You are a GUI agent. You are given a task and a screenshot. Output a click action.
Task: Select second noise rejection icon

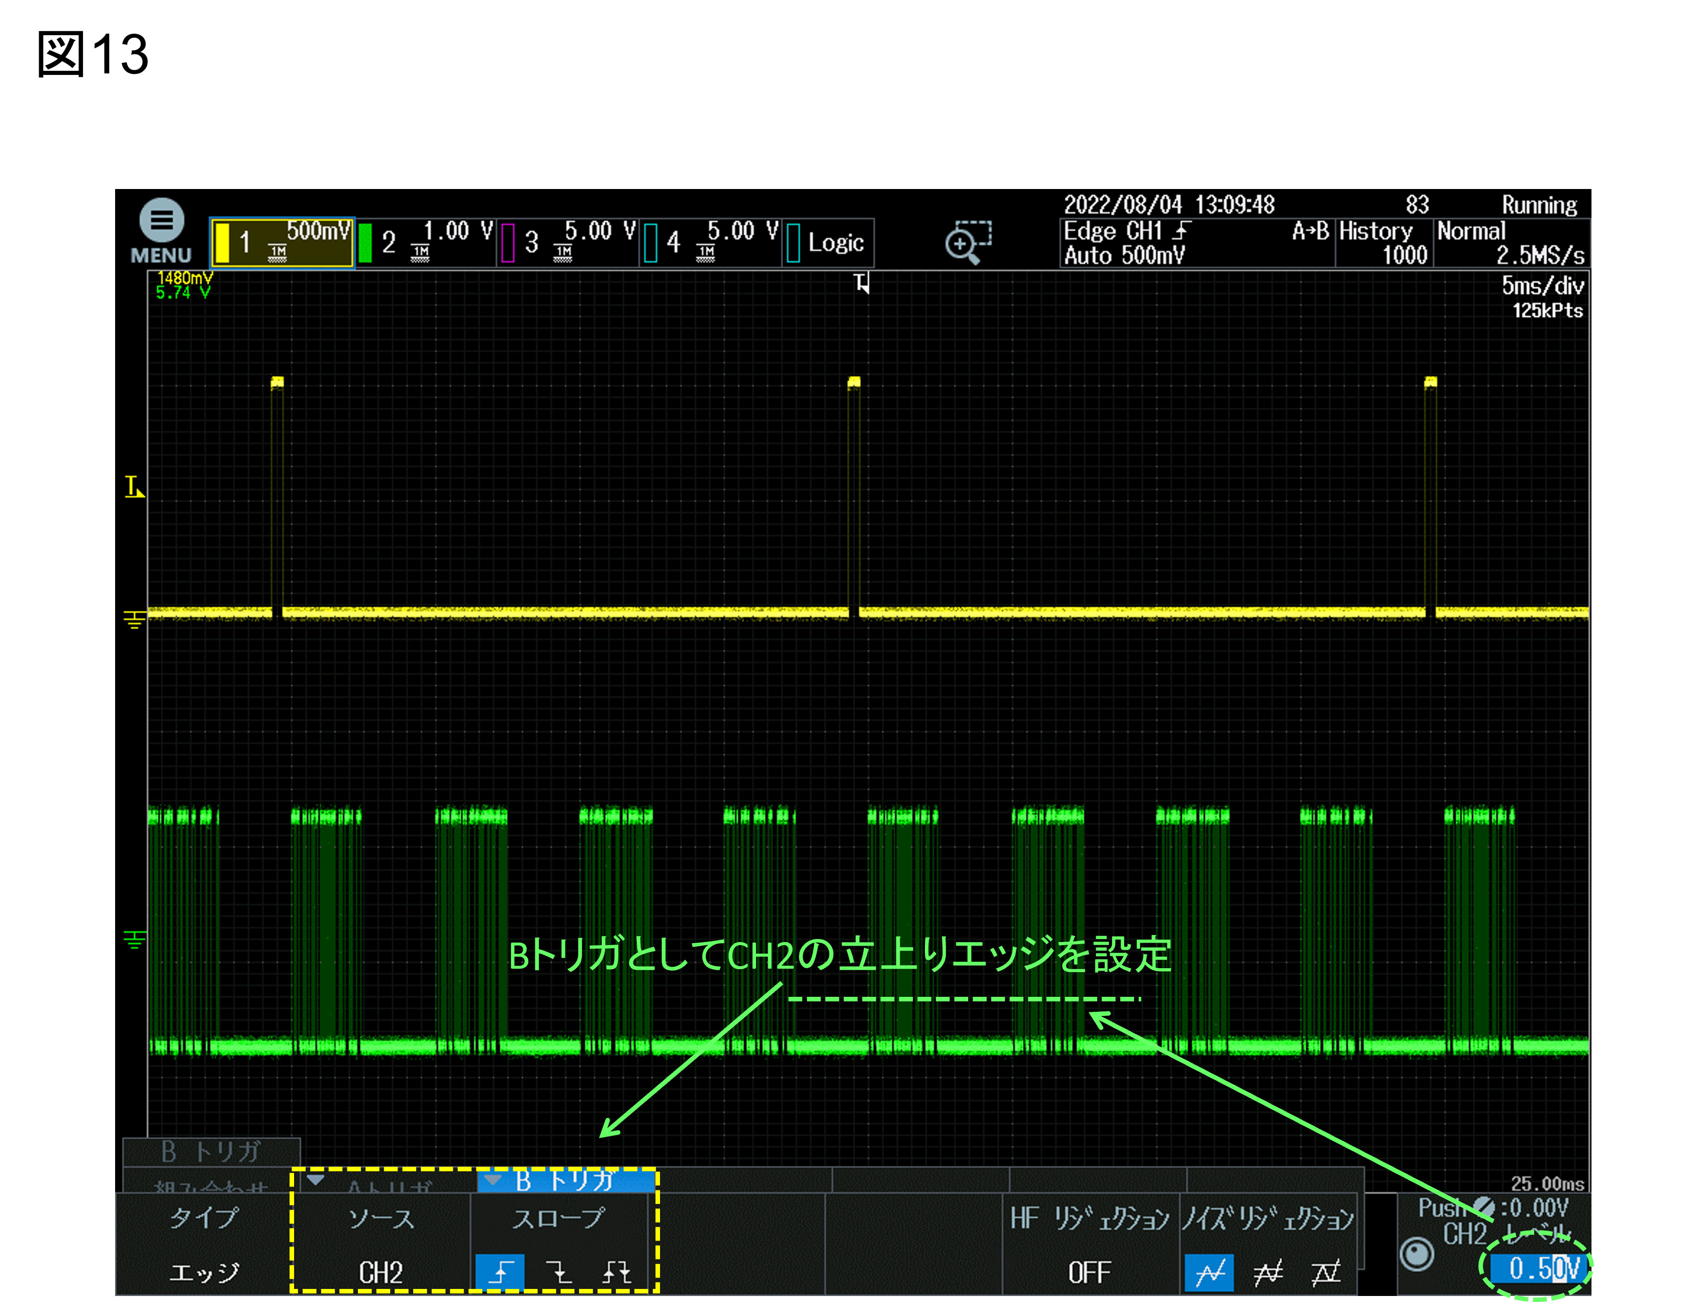[1268, 1272]
